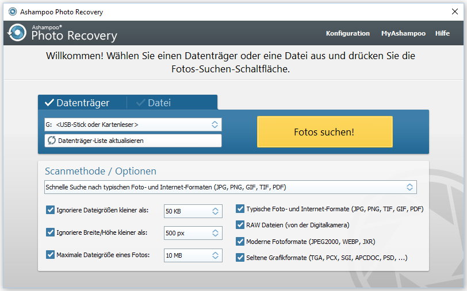
Task: Toggle Maximale Dateigröße eines Fotos checkbox
Action: click(51, 254)
